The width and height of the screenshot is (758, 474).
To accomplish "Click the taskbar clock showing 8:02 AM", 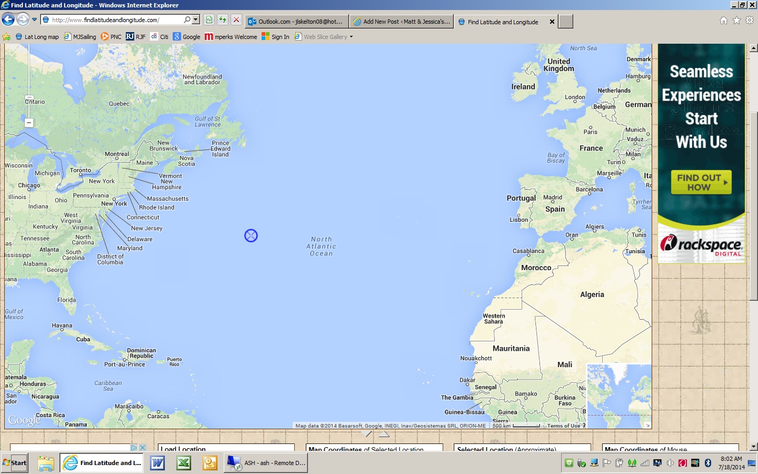I will [732, 463].
